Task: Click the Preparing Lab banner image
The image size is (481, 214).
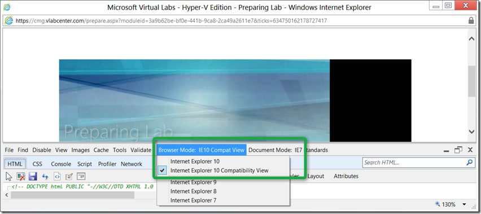Action: pos(194,101)
